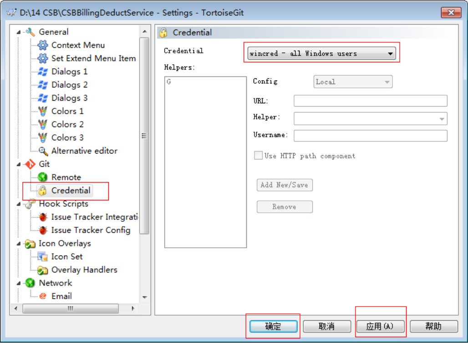Click the Context Menu gear icon

pyautogui.click(x=43, y=45)
